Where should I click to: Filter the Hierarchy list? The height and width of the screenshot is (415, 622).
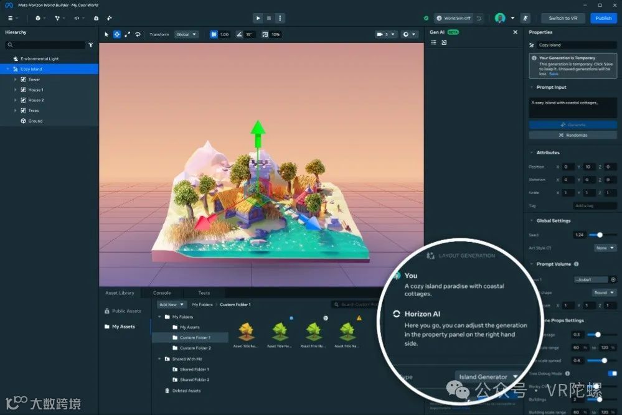[91, 45]
